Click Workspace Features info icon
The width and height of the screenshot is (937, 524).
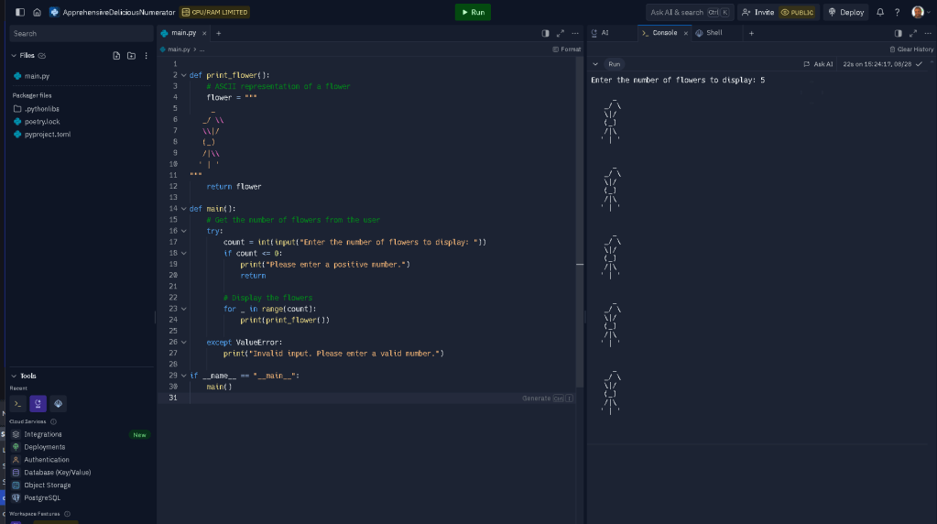[67, 514]
